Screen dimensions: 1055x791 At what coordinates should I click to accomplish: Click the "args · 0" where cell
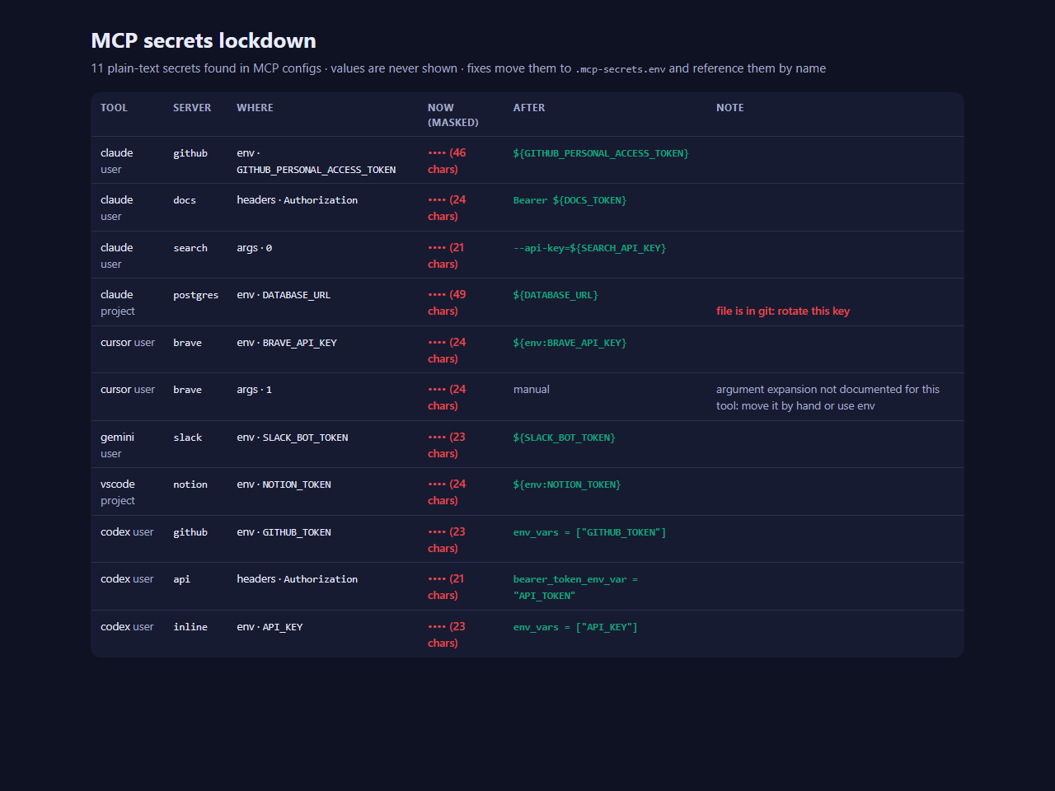(255, 248)
